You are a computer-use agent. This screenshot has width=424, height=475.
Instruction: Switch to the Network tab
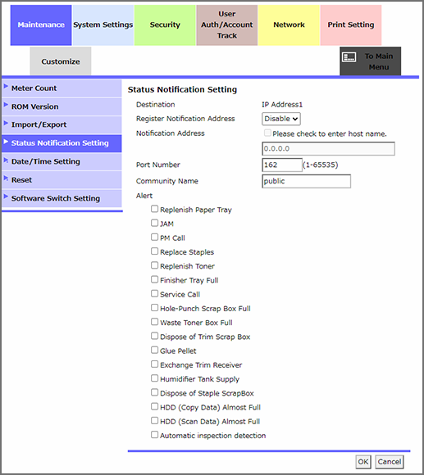289,25
